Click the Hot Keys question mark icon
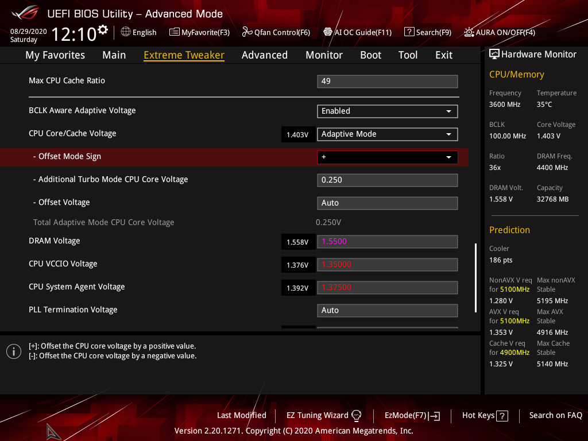The width and height of the screenshot is (588, 441). tap(502, 416)
